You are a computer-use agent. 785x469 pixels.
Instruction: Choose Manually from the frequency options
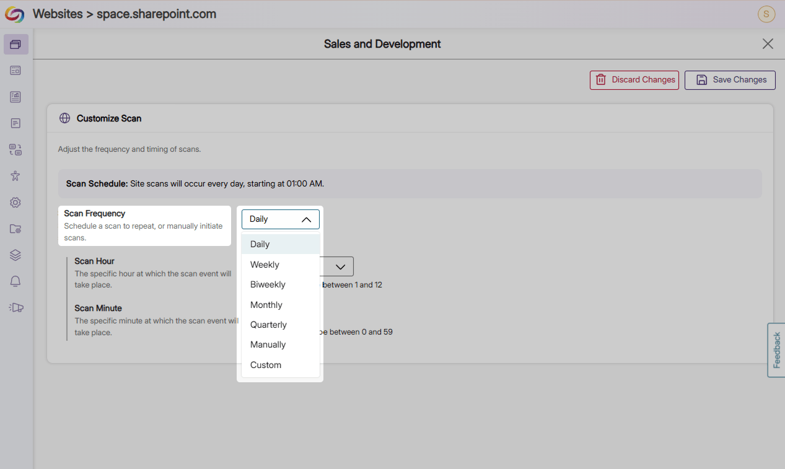pyautogui.click(x=268, y=344)
